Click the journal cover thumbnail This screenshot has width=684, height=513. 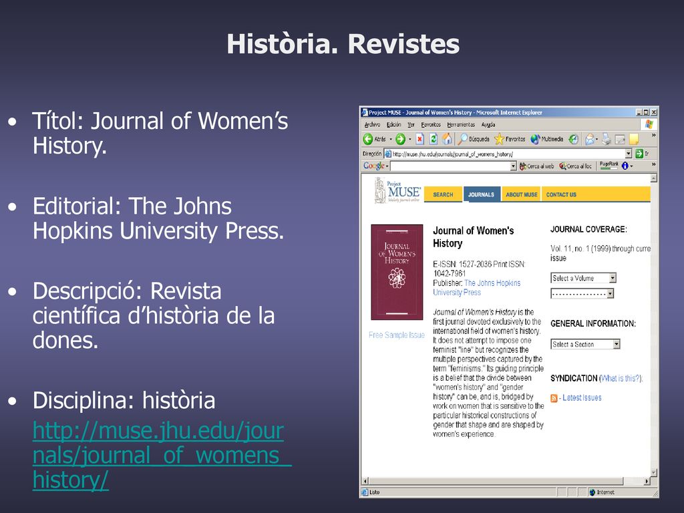point(397,273)
